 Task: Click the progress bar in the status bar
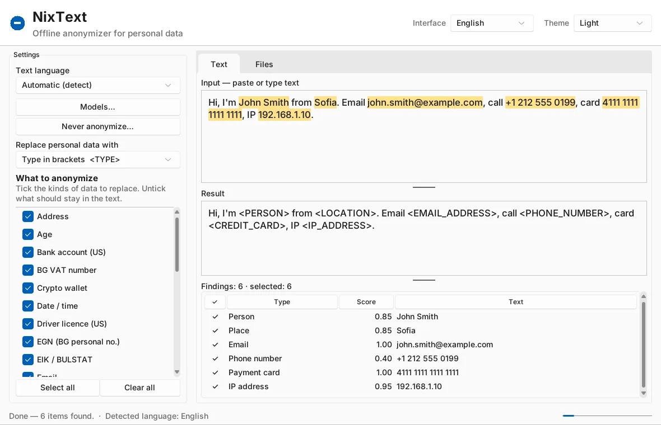607,415
